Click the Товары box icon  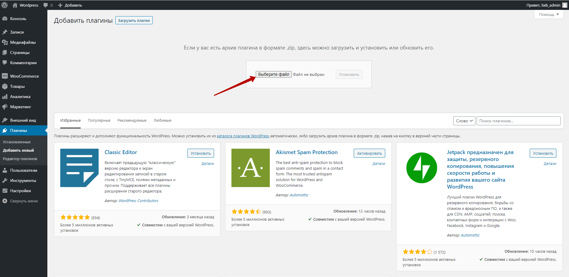point(5,86)
